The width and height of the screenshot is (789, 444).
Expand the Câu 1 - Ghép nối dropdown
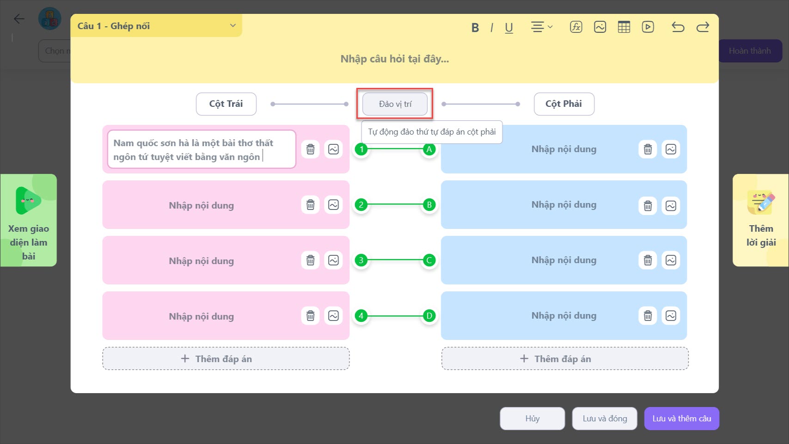point(232,26)
